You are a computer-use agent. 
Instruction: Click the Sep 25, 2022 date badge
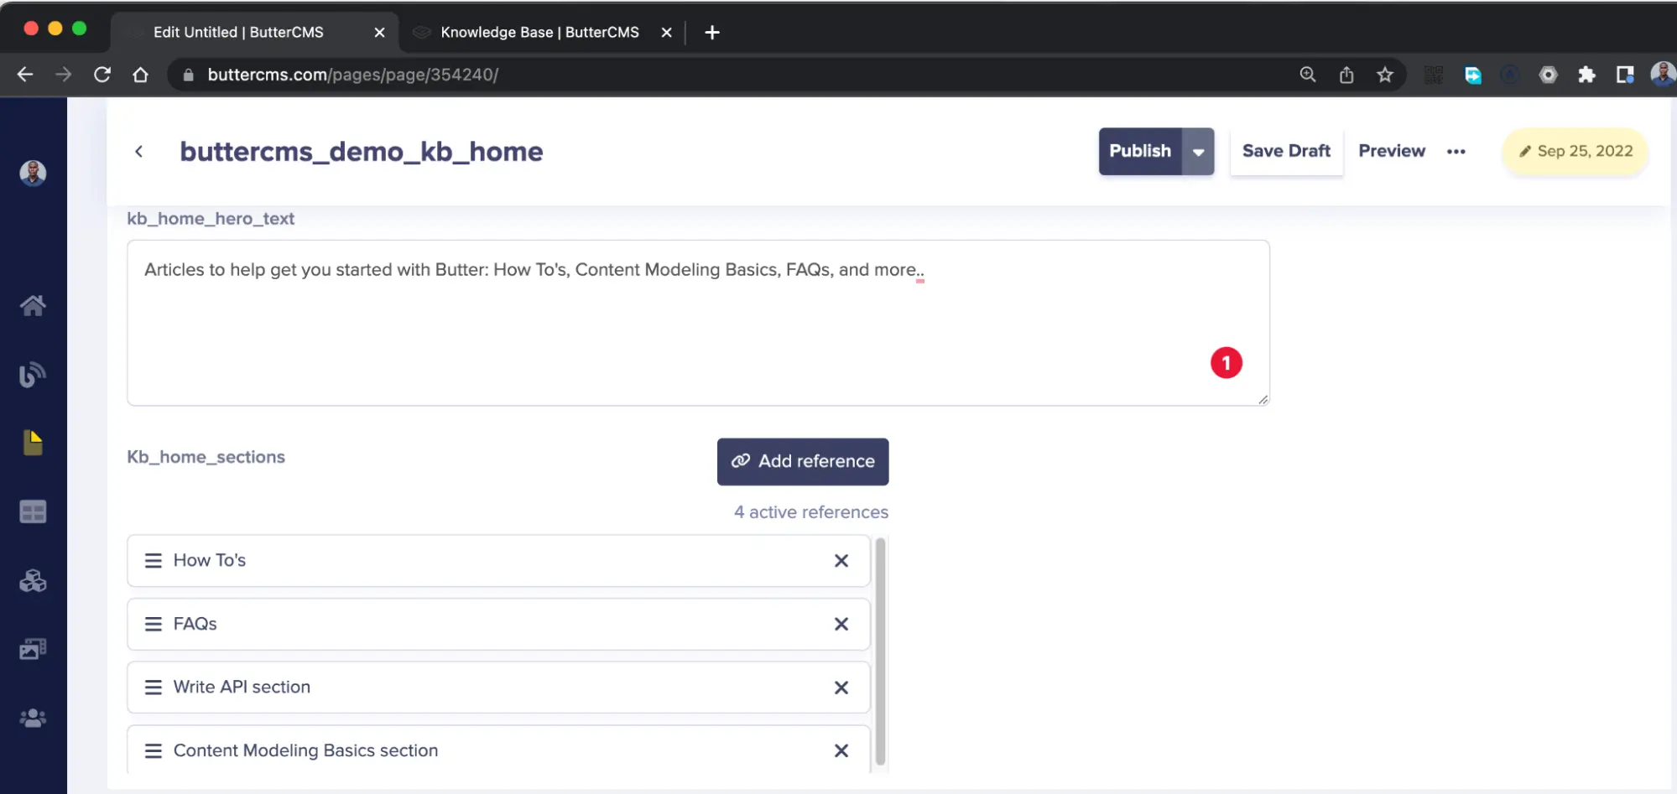pyautogui.click(x=1575, y=152)
